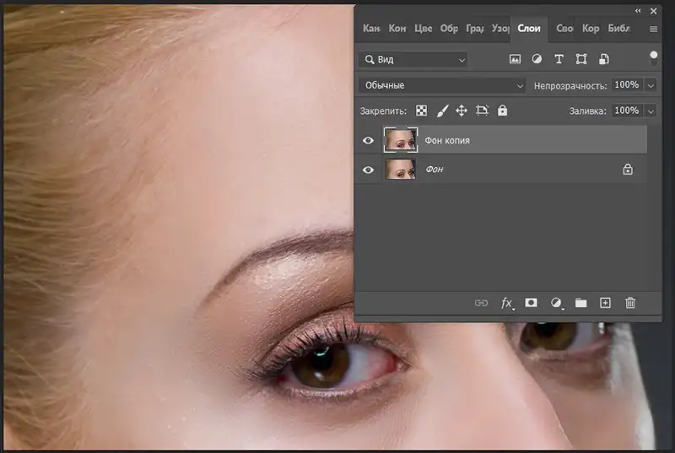The height and width of the screenshot is (453, 675).
Task: Open the Обычные blend mode dropdown
Action: click(x=442, y=85)
